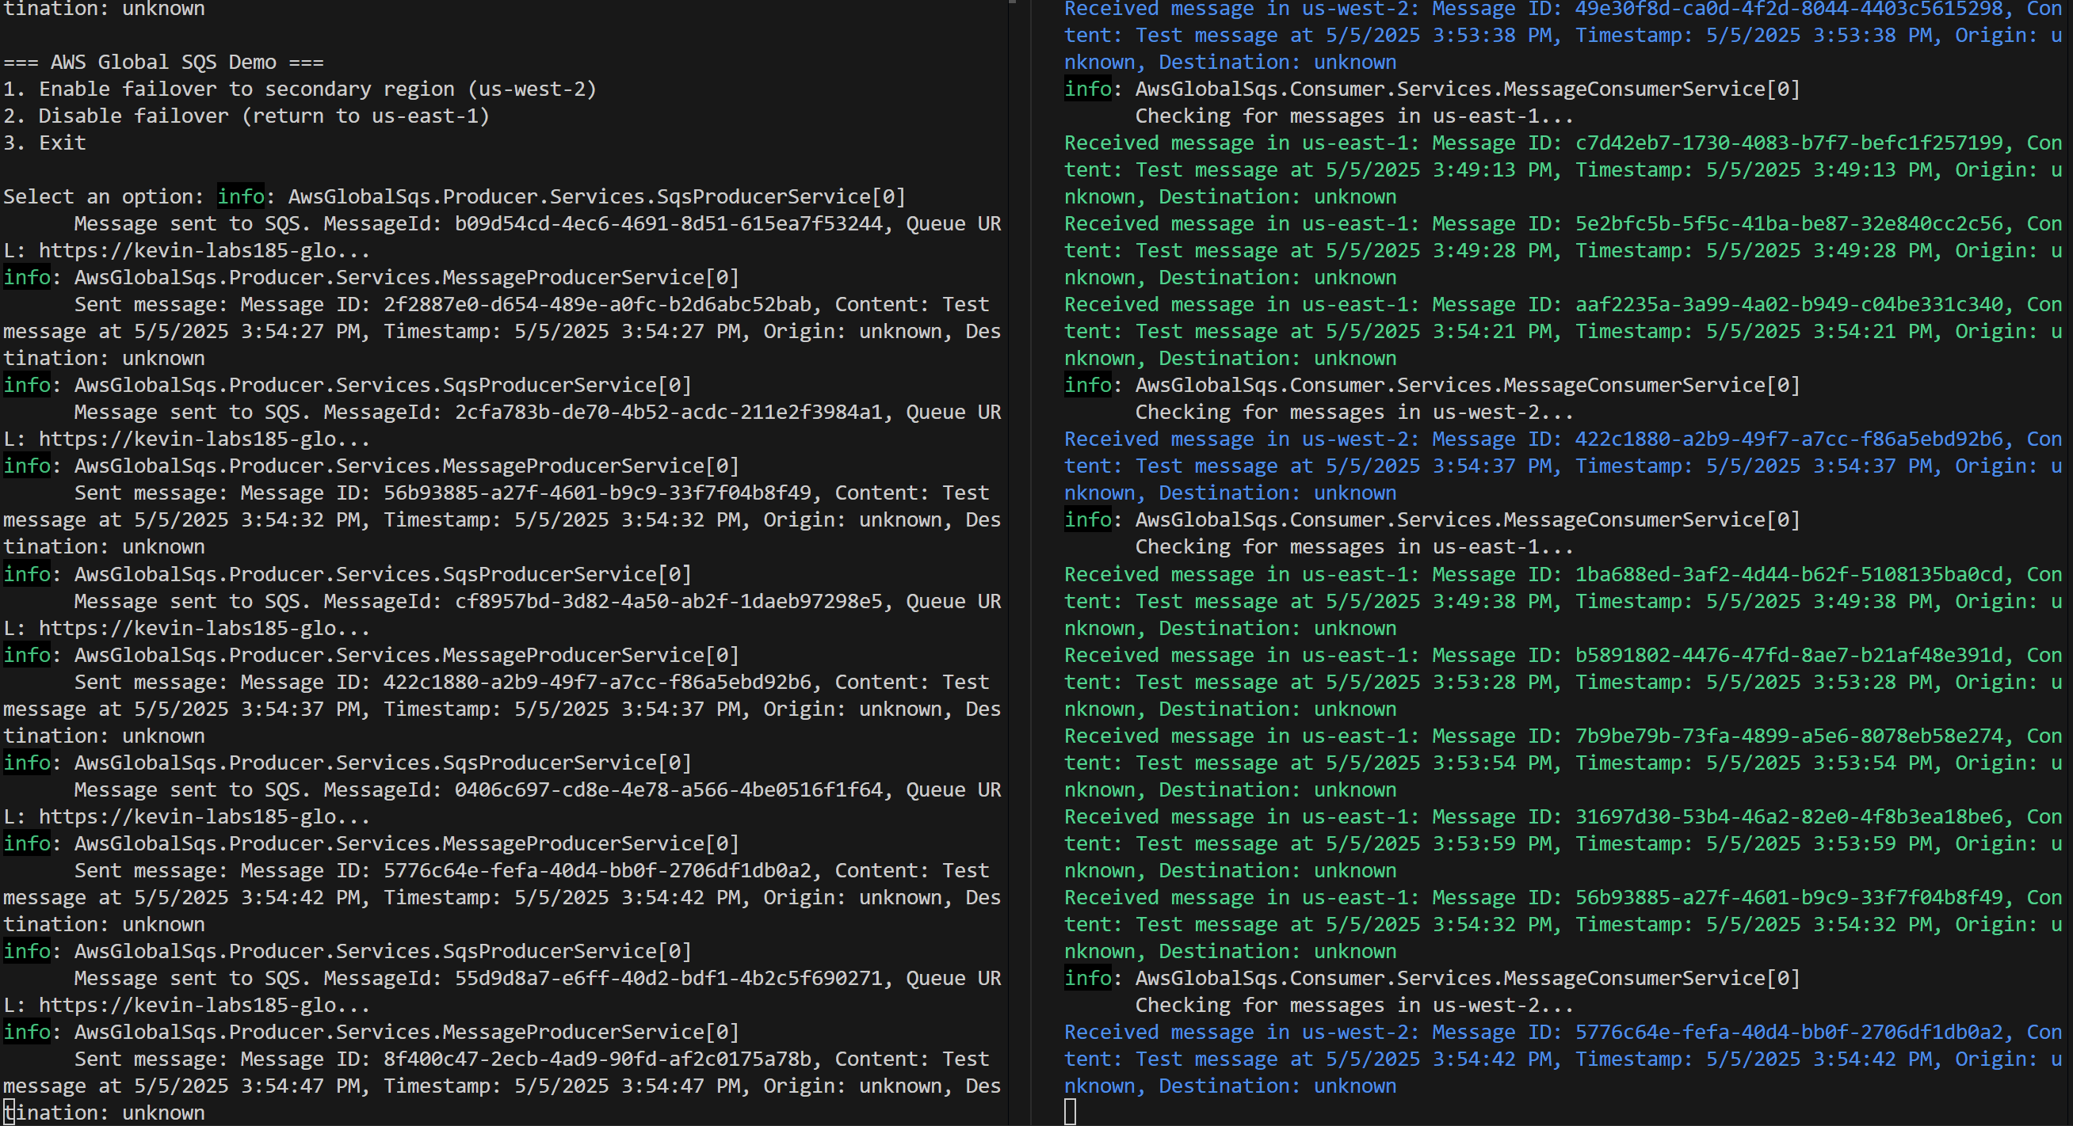This screenshot has height=1126, width=2073.
Task: Click received Message ID 5e2bfc5b-5f5c-41ba-be87-32e840cc2c56
Action: click(1789, 223)
